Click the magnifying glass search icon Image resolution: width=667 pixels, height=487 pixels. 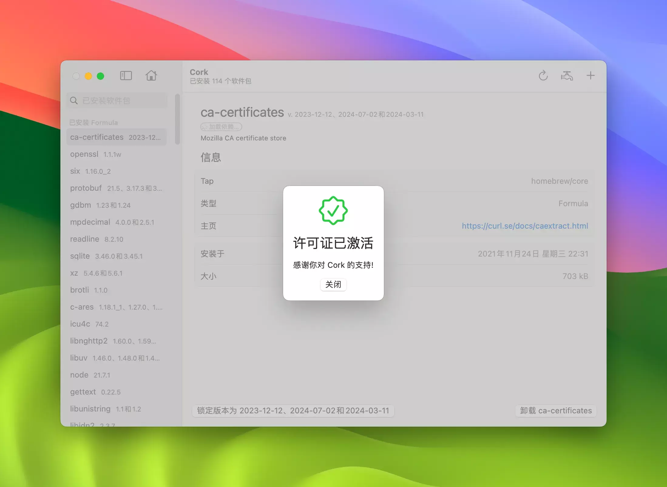(x=74, y=100)
